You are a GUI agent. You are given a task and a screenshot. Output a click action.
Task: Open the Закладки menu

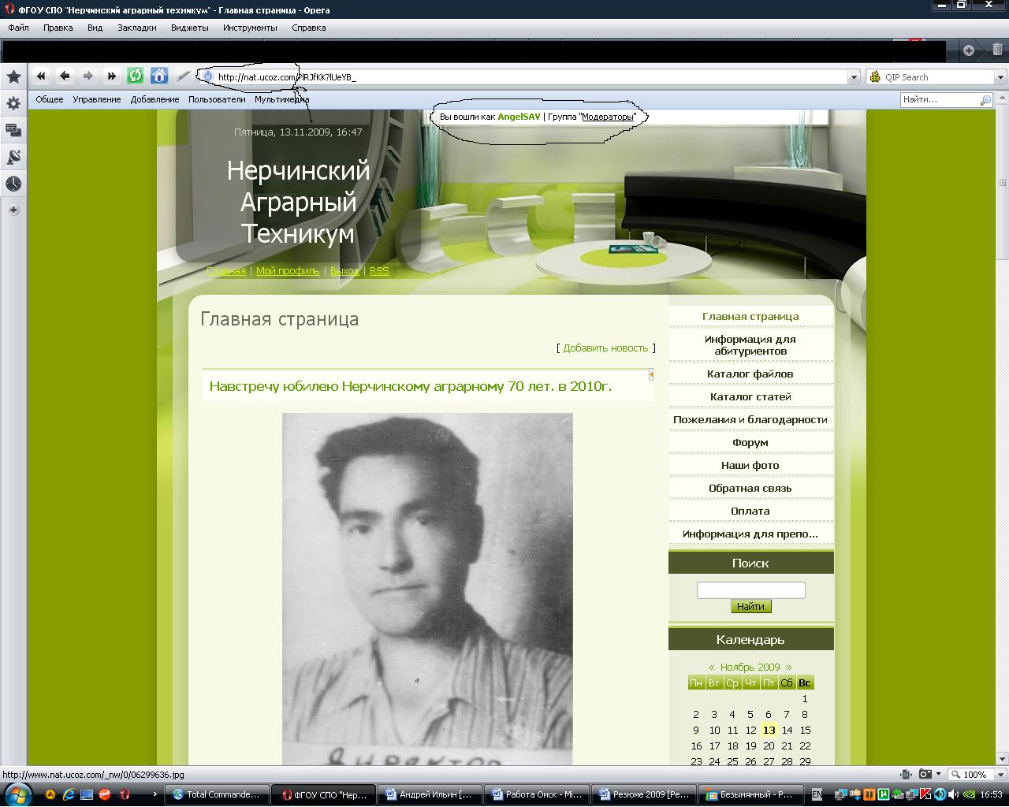(136, 28)
